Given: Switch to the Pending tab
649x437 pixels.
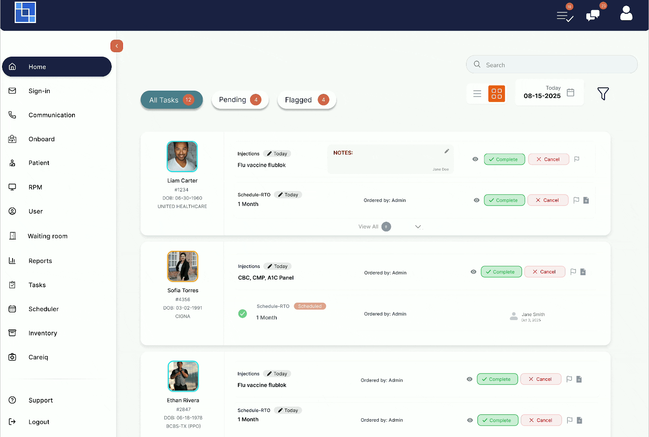Looking at the screenshot, I should (x=240, y=100).
